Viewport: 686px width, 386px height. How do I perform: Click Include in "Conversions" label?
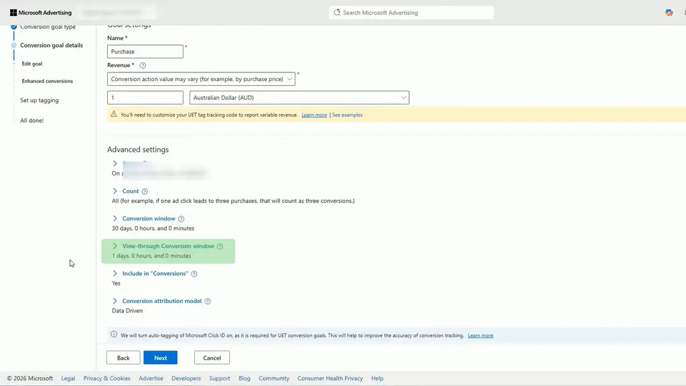click(155, 273)
